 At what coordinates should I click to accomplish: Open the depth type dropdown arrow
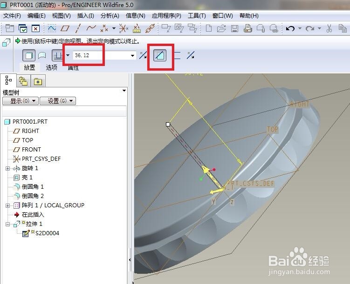click(x=68, y=55)
